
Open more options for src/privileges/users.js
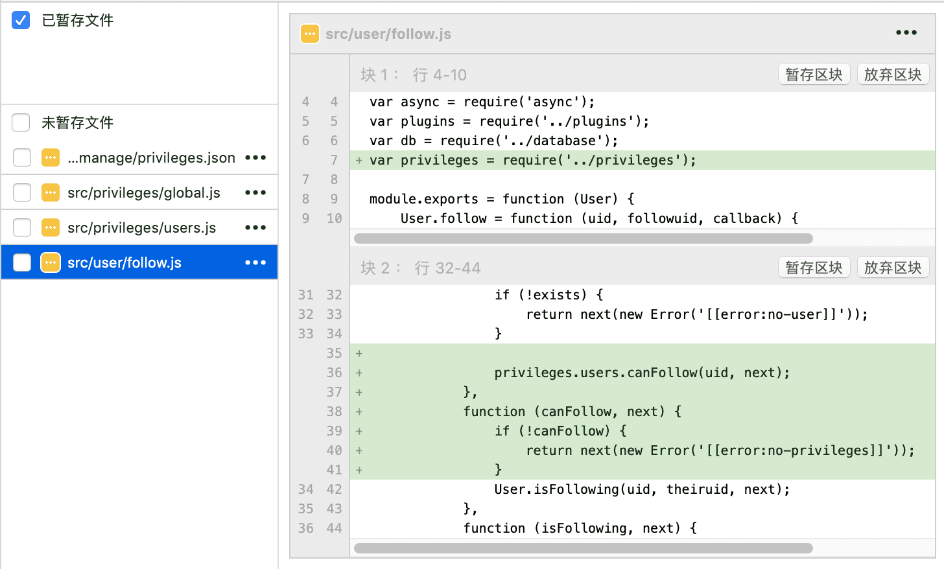(255, 227)
